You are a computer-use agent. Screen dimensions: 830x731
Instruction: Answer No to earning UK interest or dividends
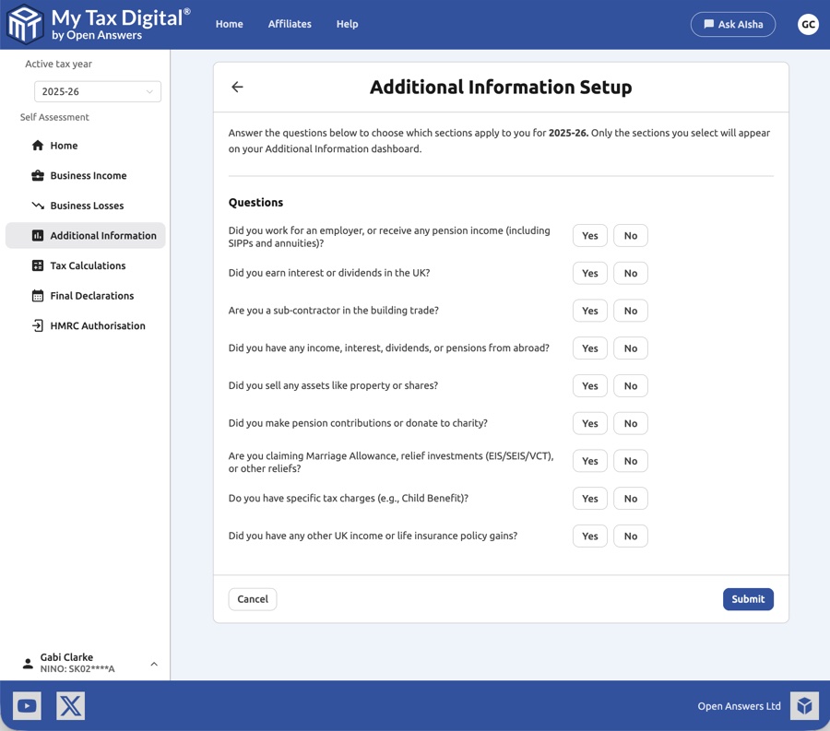[x=630, y=273]
